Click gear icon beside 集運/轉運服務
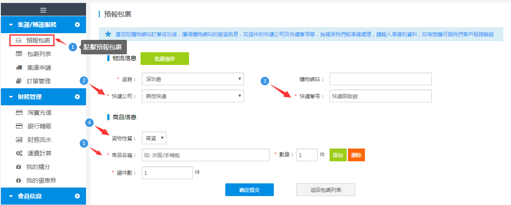This screenshot has height=205, width=511. coord(77,25)
